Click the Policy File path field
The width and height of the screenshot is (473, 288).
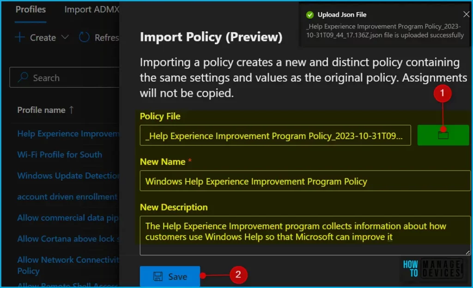275,135
